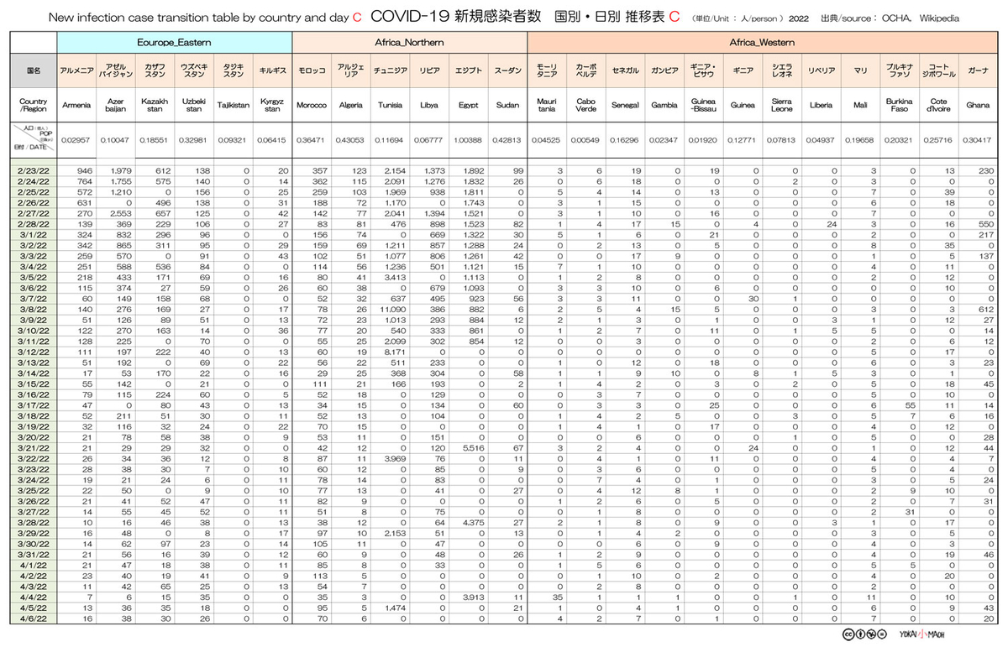Click the Azerbaijan country header
The image size is (1008, 647).
click(x=116, y=106)
